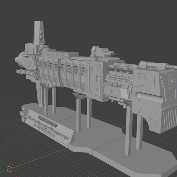This screenshot has width=177, height=177.
Task: Click the 3D cursor crosshair
Action: [10, 169]
